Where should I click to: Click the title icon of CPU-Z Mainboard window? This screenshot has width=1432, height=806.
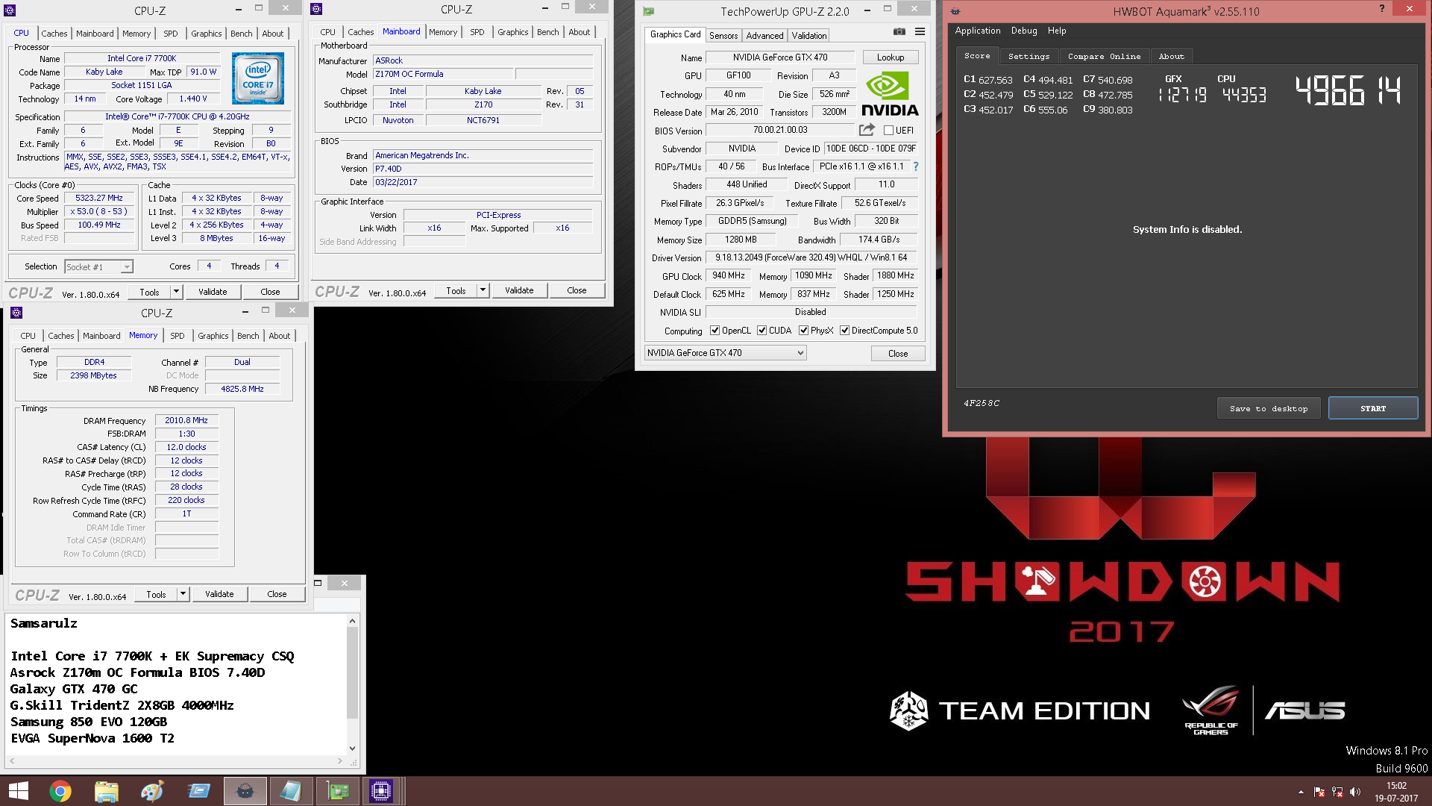click(316, 9)
